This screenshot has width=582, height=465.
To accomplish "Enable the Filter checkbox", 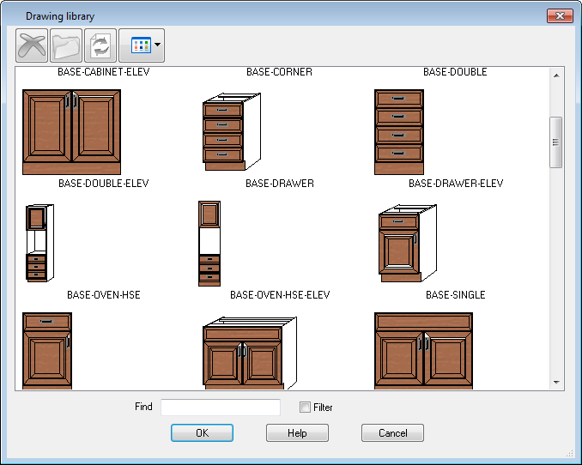I will [x=305, y=408].
